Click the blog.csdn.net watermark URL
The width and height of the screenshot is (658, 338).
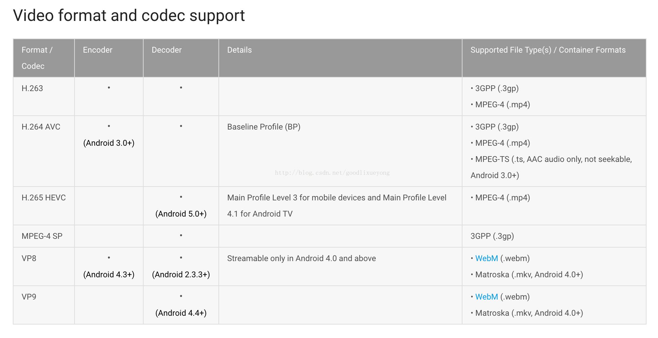point(332,173)
